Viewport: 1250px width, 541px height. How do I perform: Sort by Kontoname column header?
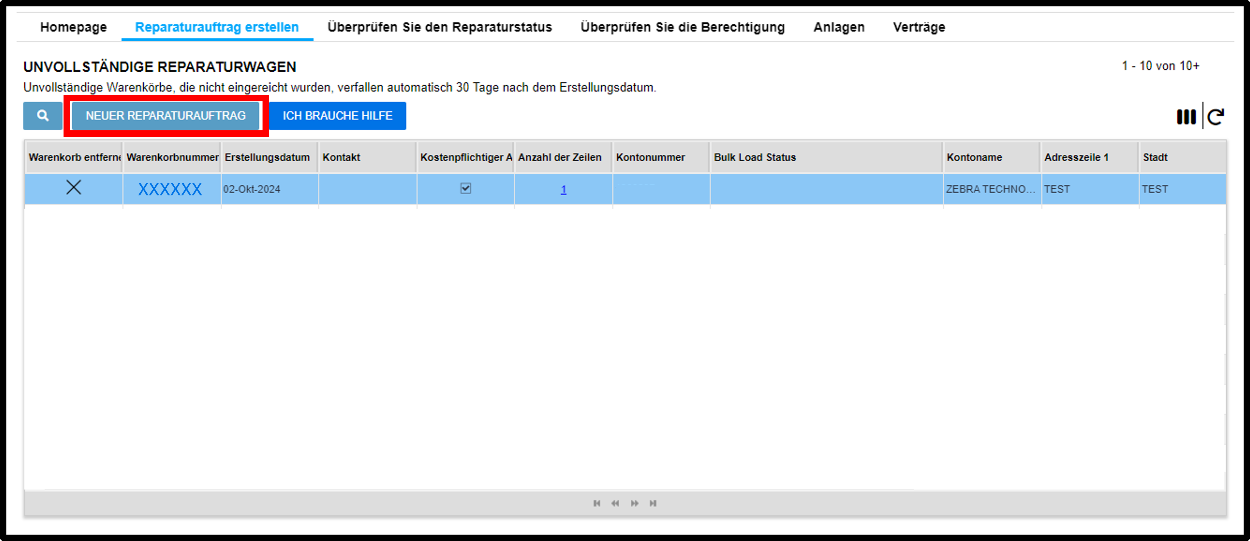[992, 157]
